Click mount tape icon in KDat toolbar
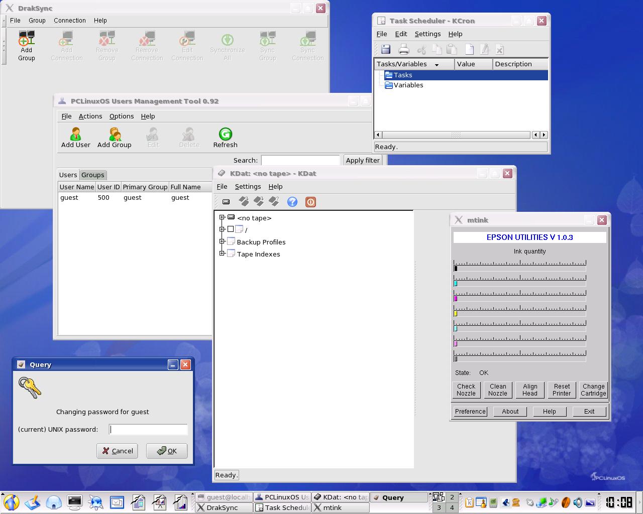Viewport: 643px width, 514px height. tap(226, 202)
